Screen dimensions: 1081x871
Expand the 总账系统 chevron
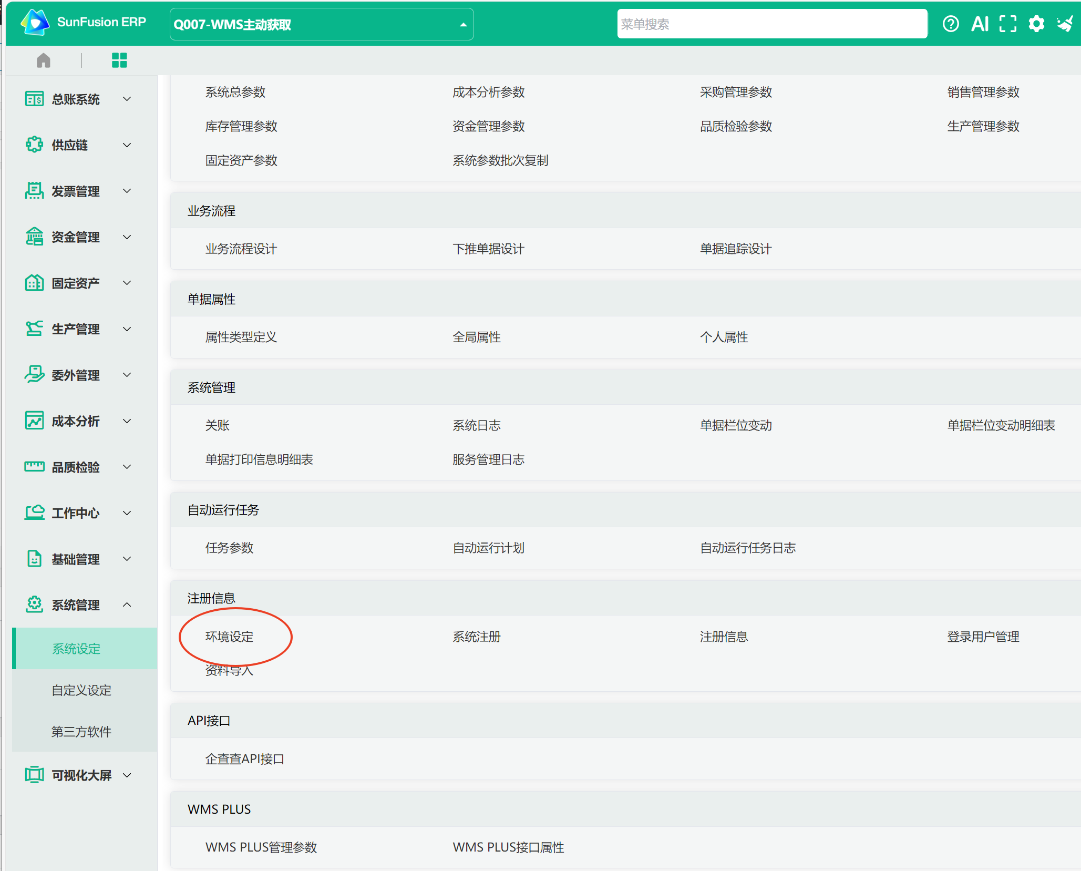click(x=127, y=99)
